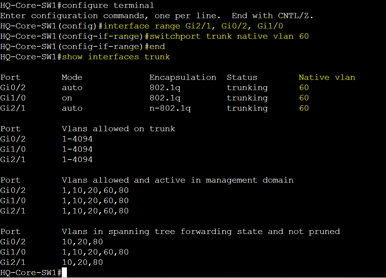Screen dimensions: 386x278
Task: Click the 'on' mode value for Gi1/0
Action: (67, 98)
